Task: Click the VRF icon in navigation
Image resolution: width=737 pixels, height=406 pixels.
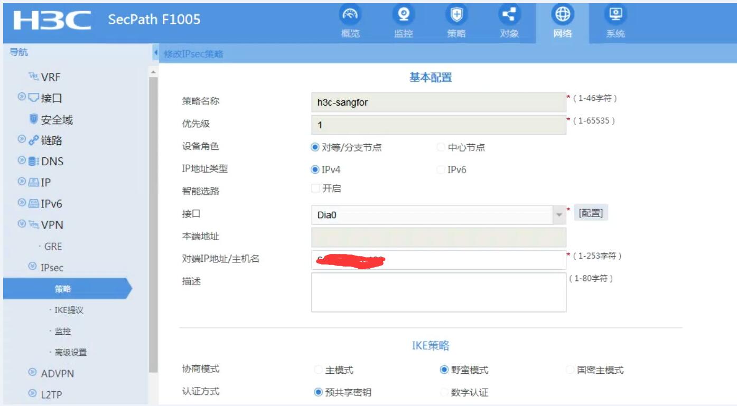Action: point(33,77)
